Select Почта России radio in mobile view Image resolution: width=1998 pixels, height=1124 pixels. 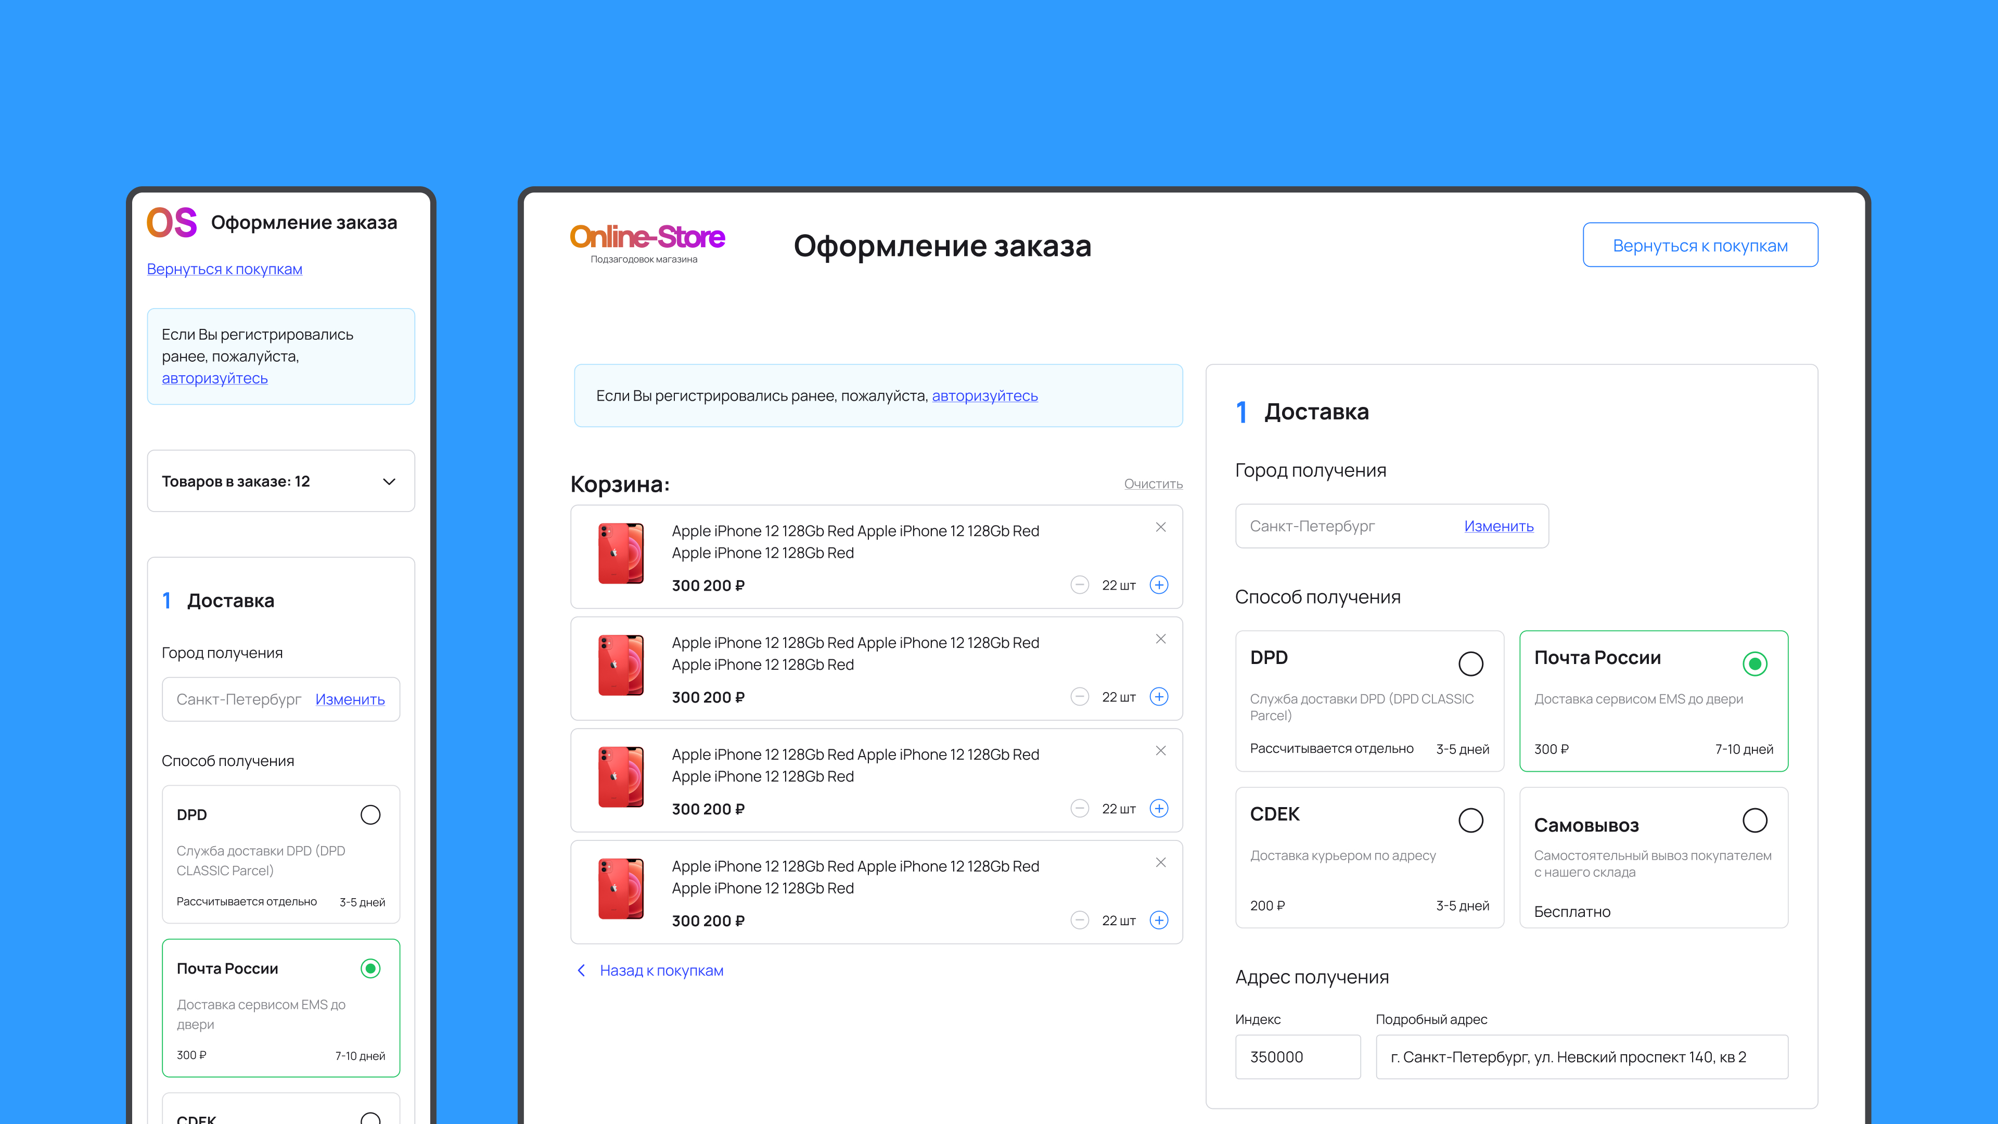[x=371, y=968]
